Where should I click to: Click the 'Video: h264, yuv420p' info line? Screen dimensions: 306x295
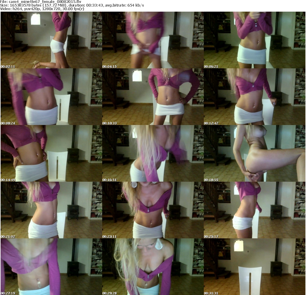pos(42,9)
